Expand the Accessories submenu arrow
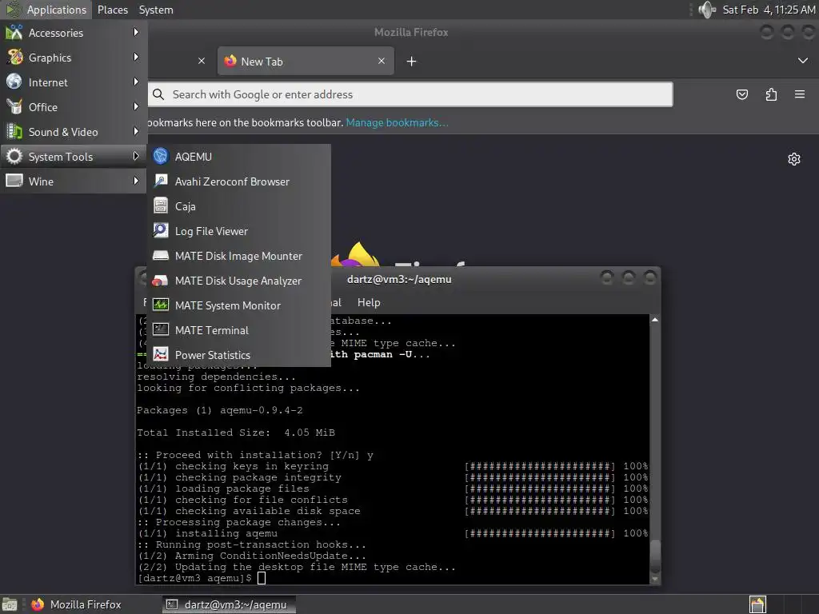This screenshot has height=614, width=819. [x=136, y=32]
